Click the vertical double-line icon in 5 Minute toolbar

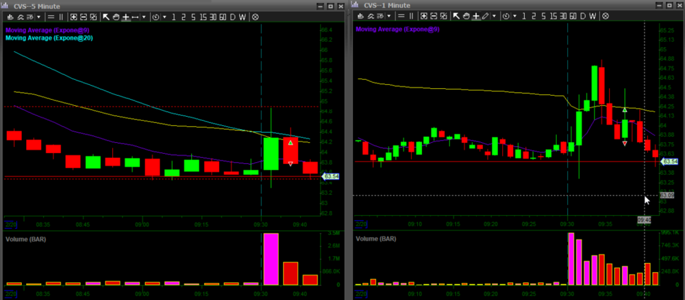click(62, 16)
